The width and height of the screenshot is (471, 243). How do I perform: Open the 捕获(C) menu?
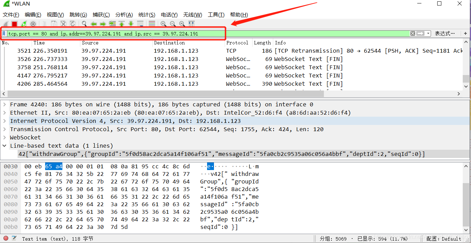coord(101,15)
